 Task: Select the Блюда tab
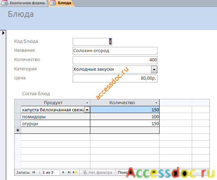coord(61,3)
